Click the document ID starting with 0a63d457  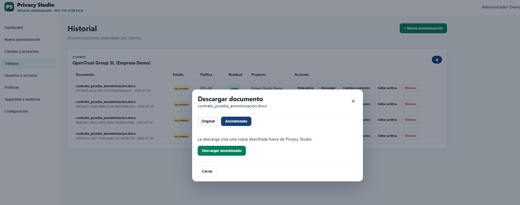click(105, 106)
